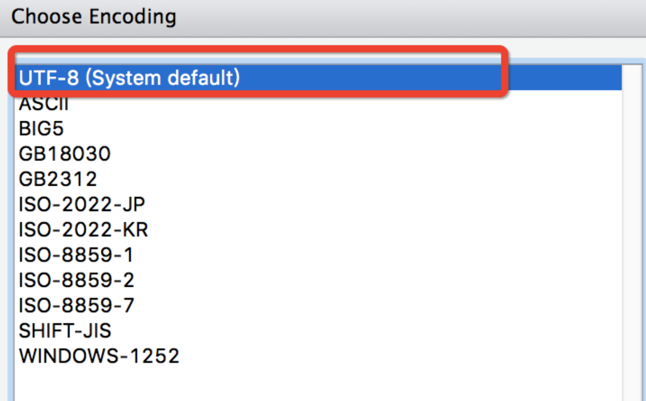Pick the ISO-8859-1 encoding
Image resolution: width=646 pixels, height=401 pixels.
76,255
